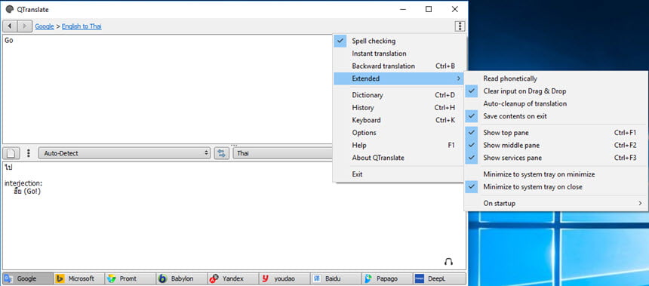
Task: Toggle Show top pane
Action: (x=556, y=133)
